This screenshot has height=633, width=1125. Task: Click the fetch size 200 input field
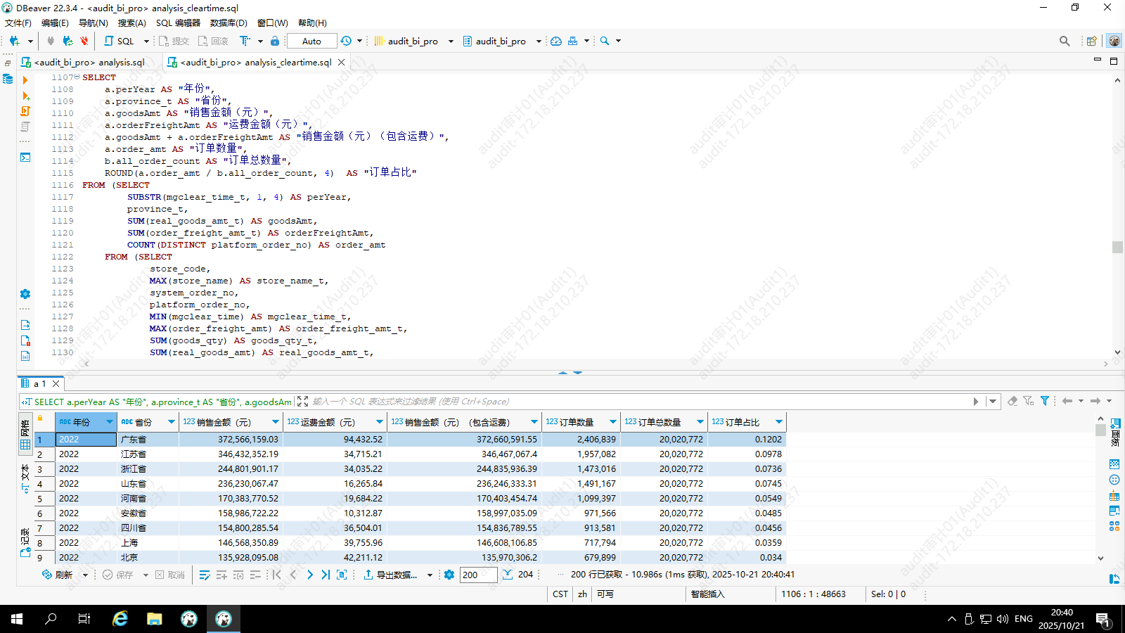(x=477, y=575)
